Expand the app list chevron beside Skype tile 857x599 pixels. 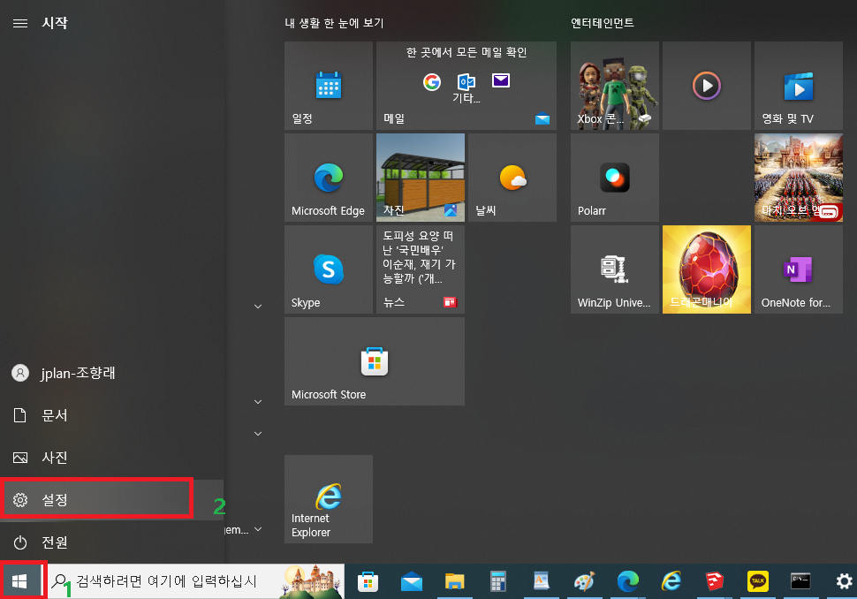pos(258,307)
